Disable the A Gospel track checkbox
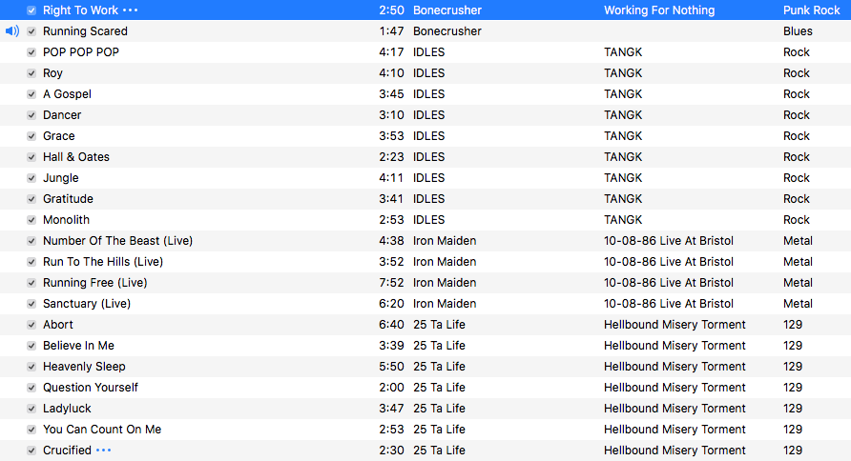The width and height of the screenshot is (851, 461). click(x=31, y=94)
